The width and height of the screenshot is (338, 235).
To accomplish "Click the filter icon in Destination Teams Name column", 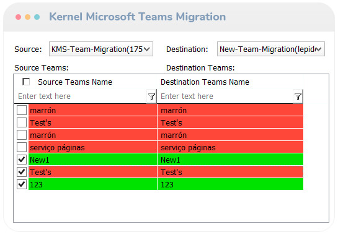I will coord(298,96).
